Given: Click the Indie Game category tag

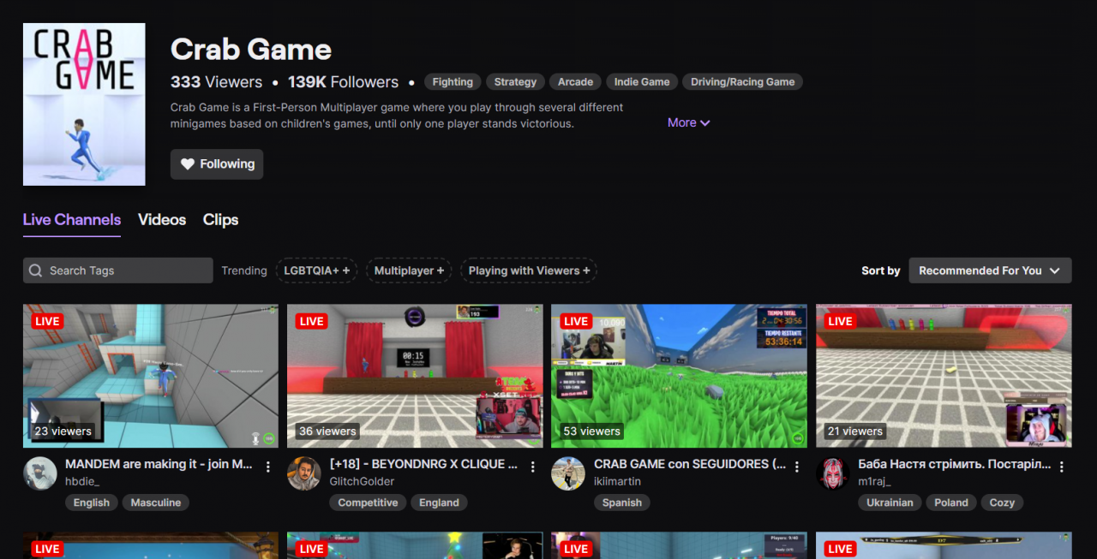Looking at the screenshot, I should (x=642, y=82).
